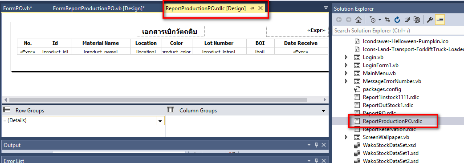Viewport: 464px width, 163px height.
Task: Click the horizontal scrollbar of the report designer
Action: (165, 100)
